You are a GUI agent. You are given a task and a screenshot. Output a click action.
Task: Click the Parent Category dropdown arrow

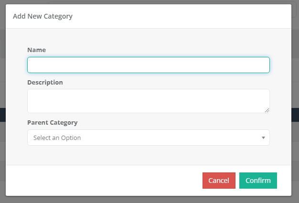pyautogui.click(x=263, y=138)
